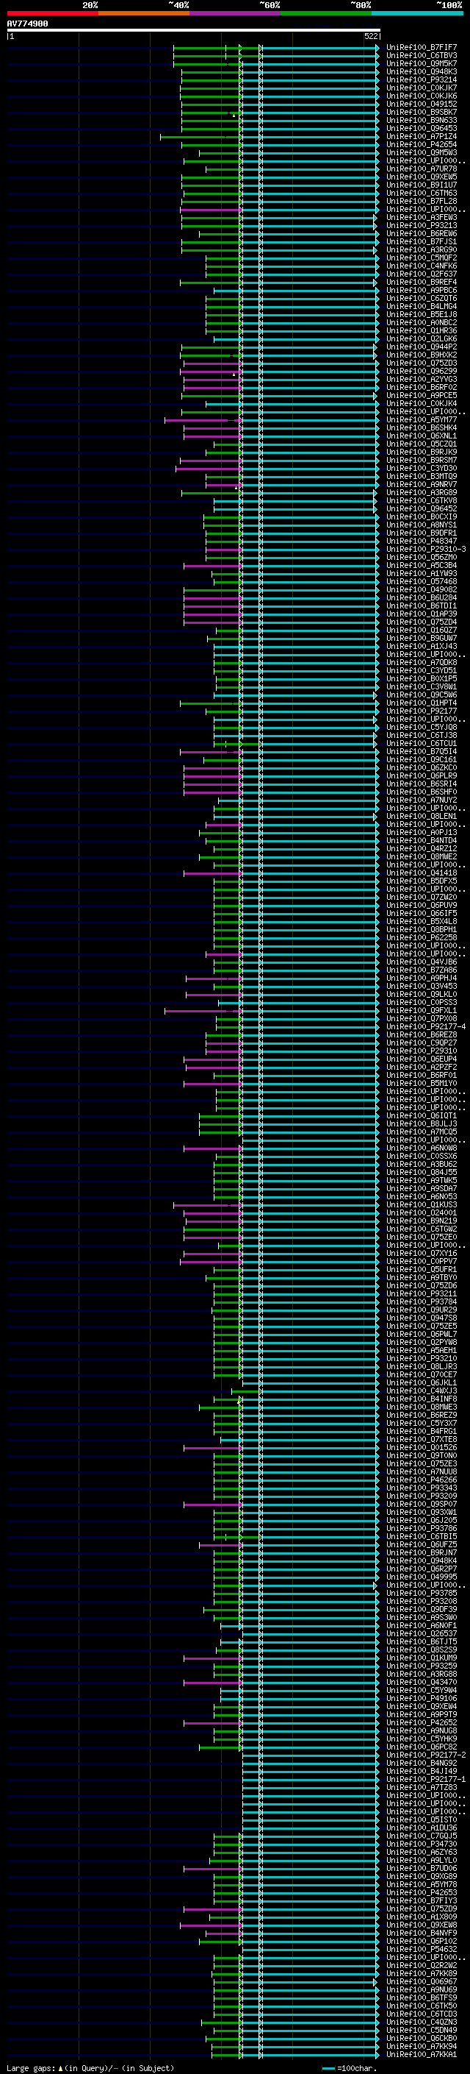Select the UniRef100_B4LMG4 label
Screen dimensions: 470x2074
pos(421,306)
